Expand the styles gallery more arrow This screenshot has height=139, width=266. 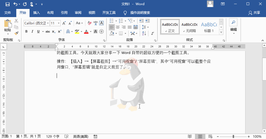(221, 32)
